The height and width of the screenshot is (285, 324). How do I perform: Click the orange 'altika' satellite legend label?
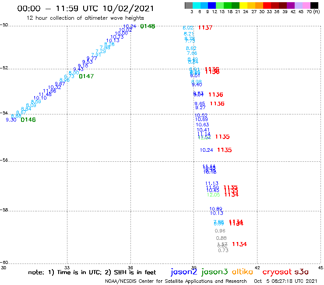pyautogui.click(x=243, y=272)
